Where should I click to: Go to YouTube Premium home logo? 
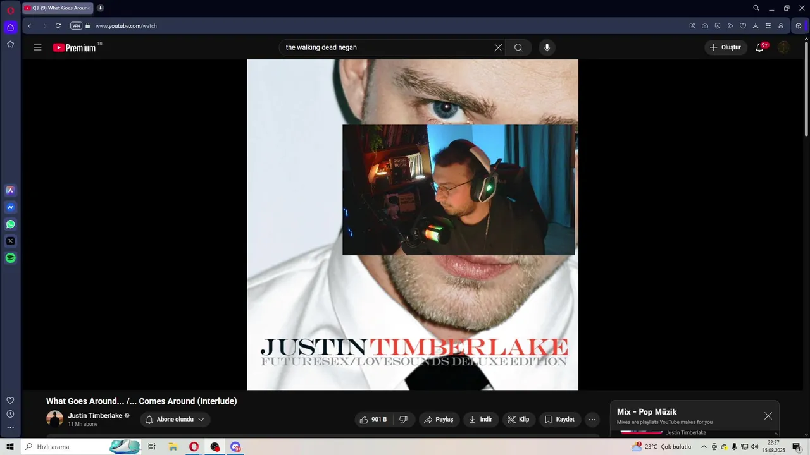coord(76,47)
